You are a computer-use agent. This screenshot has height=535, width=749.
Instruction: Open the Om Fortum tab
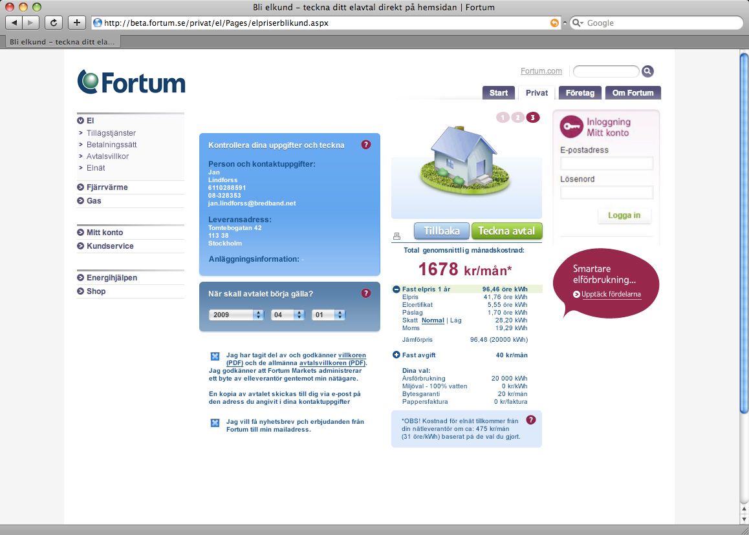[633, 92]
